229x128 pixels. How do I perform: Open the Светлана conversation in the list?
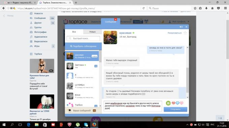click(x=82, y=66)
